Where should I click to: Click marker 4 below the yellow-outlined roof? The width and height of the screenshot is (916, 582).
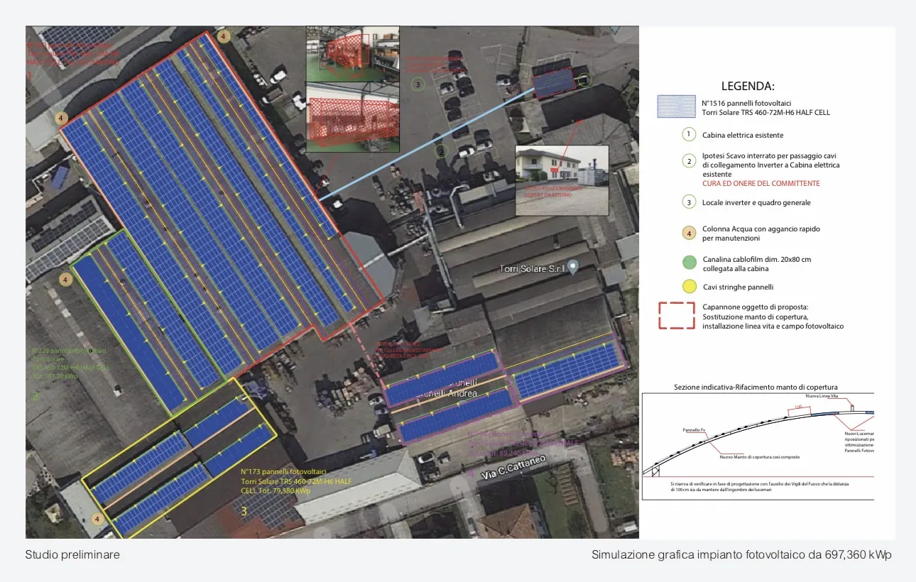click(97, 519)
